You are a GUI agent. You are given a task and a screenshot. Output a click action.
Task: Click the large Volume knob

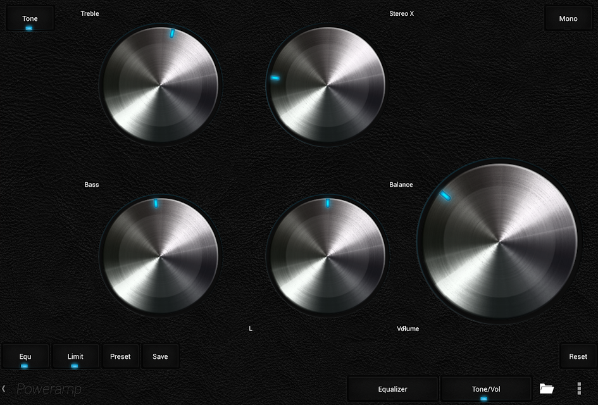(499, 241)
